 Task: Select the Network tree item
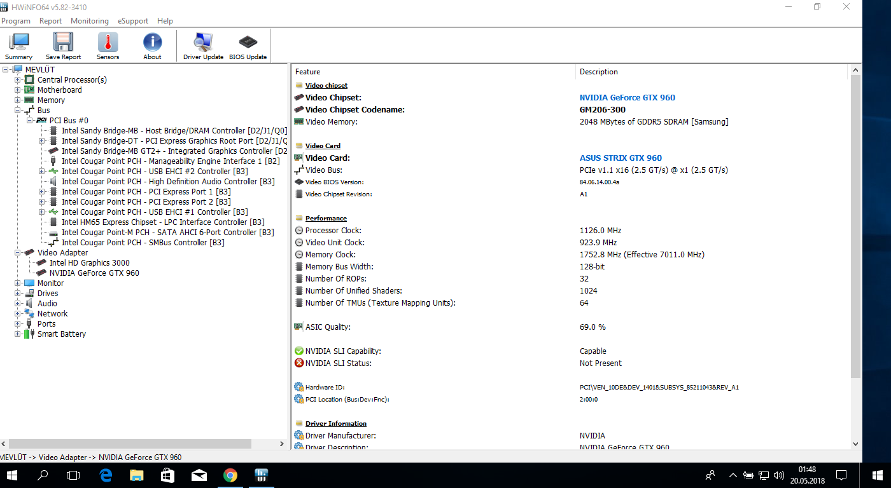tap(52, 313)
